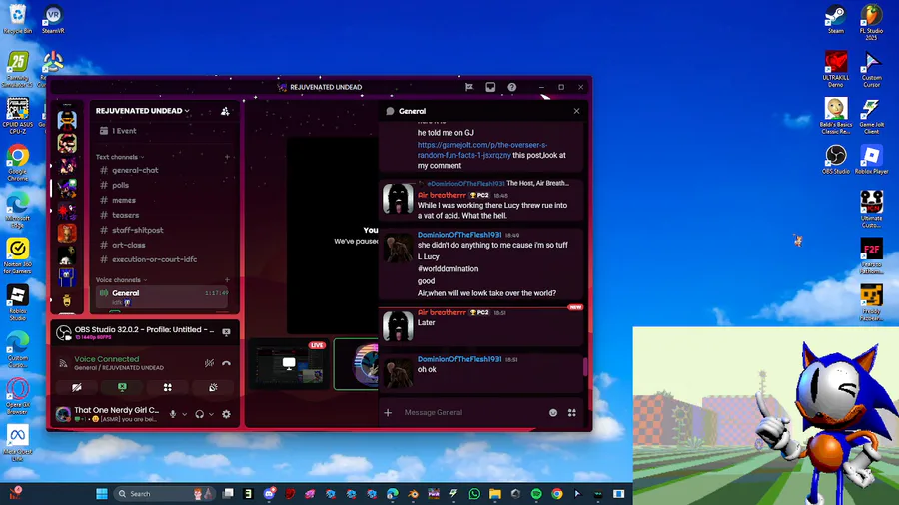Open FL Studio 2025 desktop icon
The height and width of the screenshot is (505, 899).
click(871, 22)
